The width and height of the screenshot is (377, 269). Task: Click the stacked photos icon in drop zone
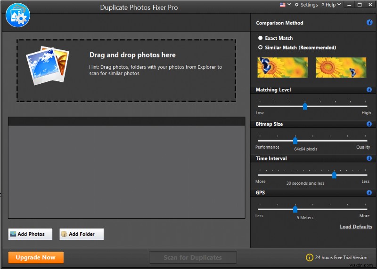[48, 65]
